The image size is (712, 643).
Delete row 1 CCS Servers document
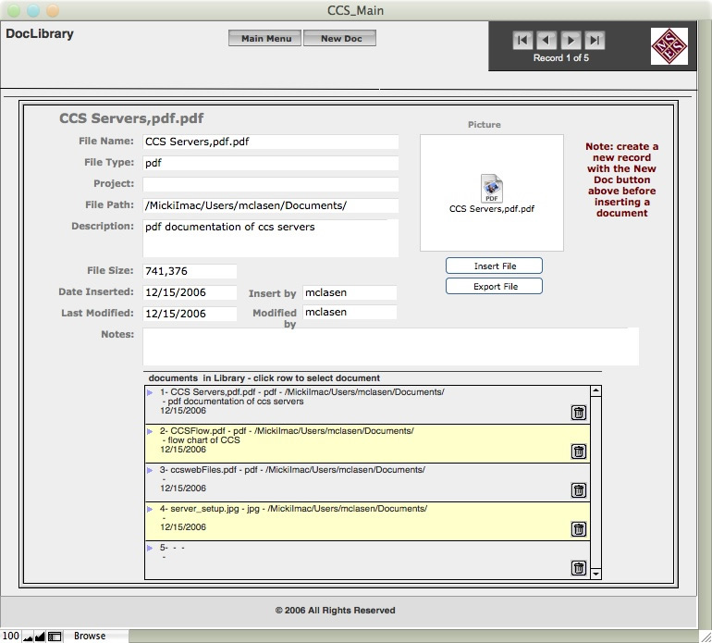[579, 413]
